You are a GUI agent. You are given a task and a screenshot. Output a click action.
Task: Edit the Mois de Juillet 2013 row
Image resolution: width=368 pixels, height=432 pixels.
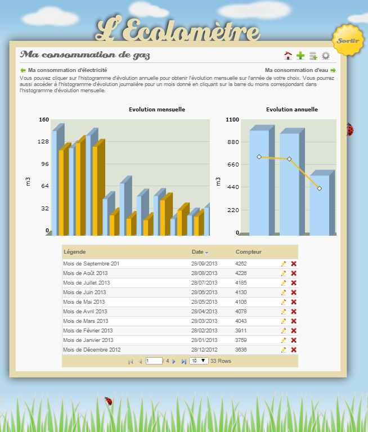click(x=284, y=283)
